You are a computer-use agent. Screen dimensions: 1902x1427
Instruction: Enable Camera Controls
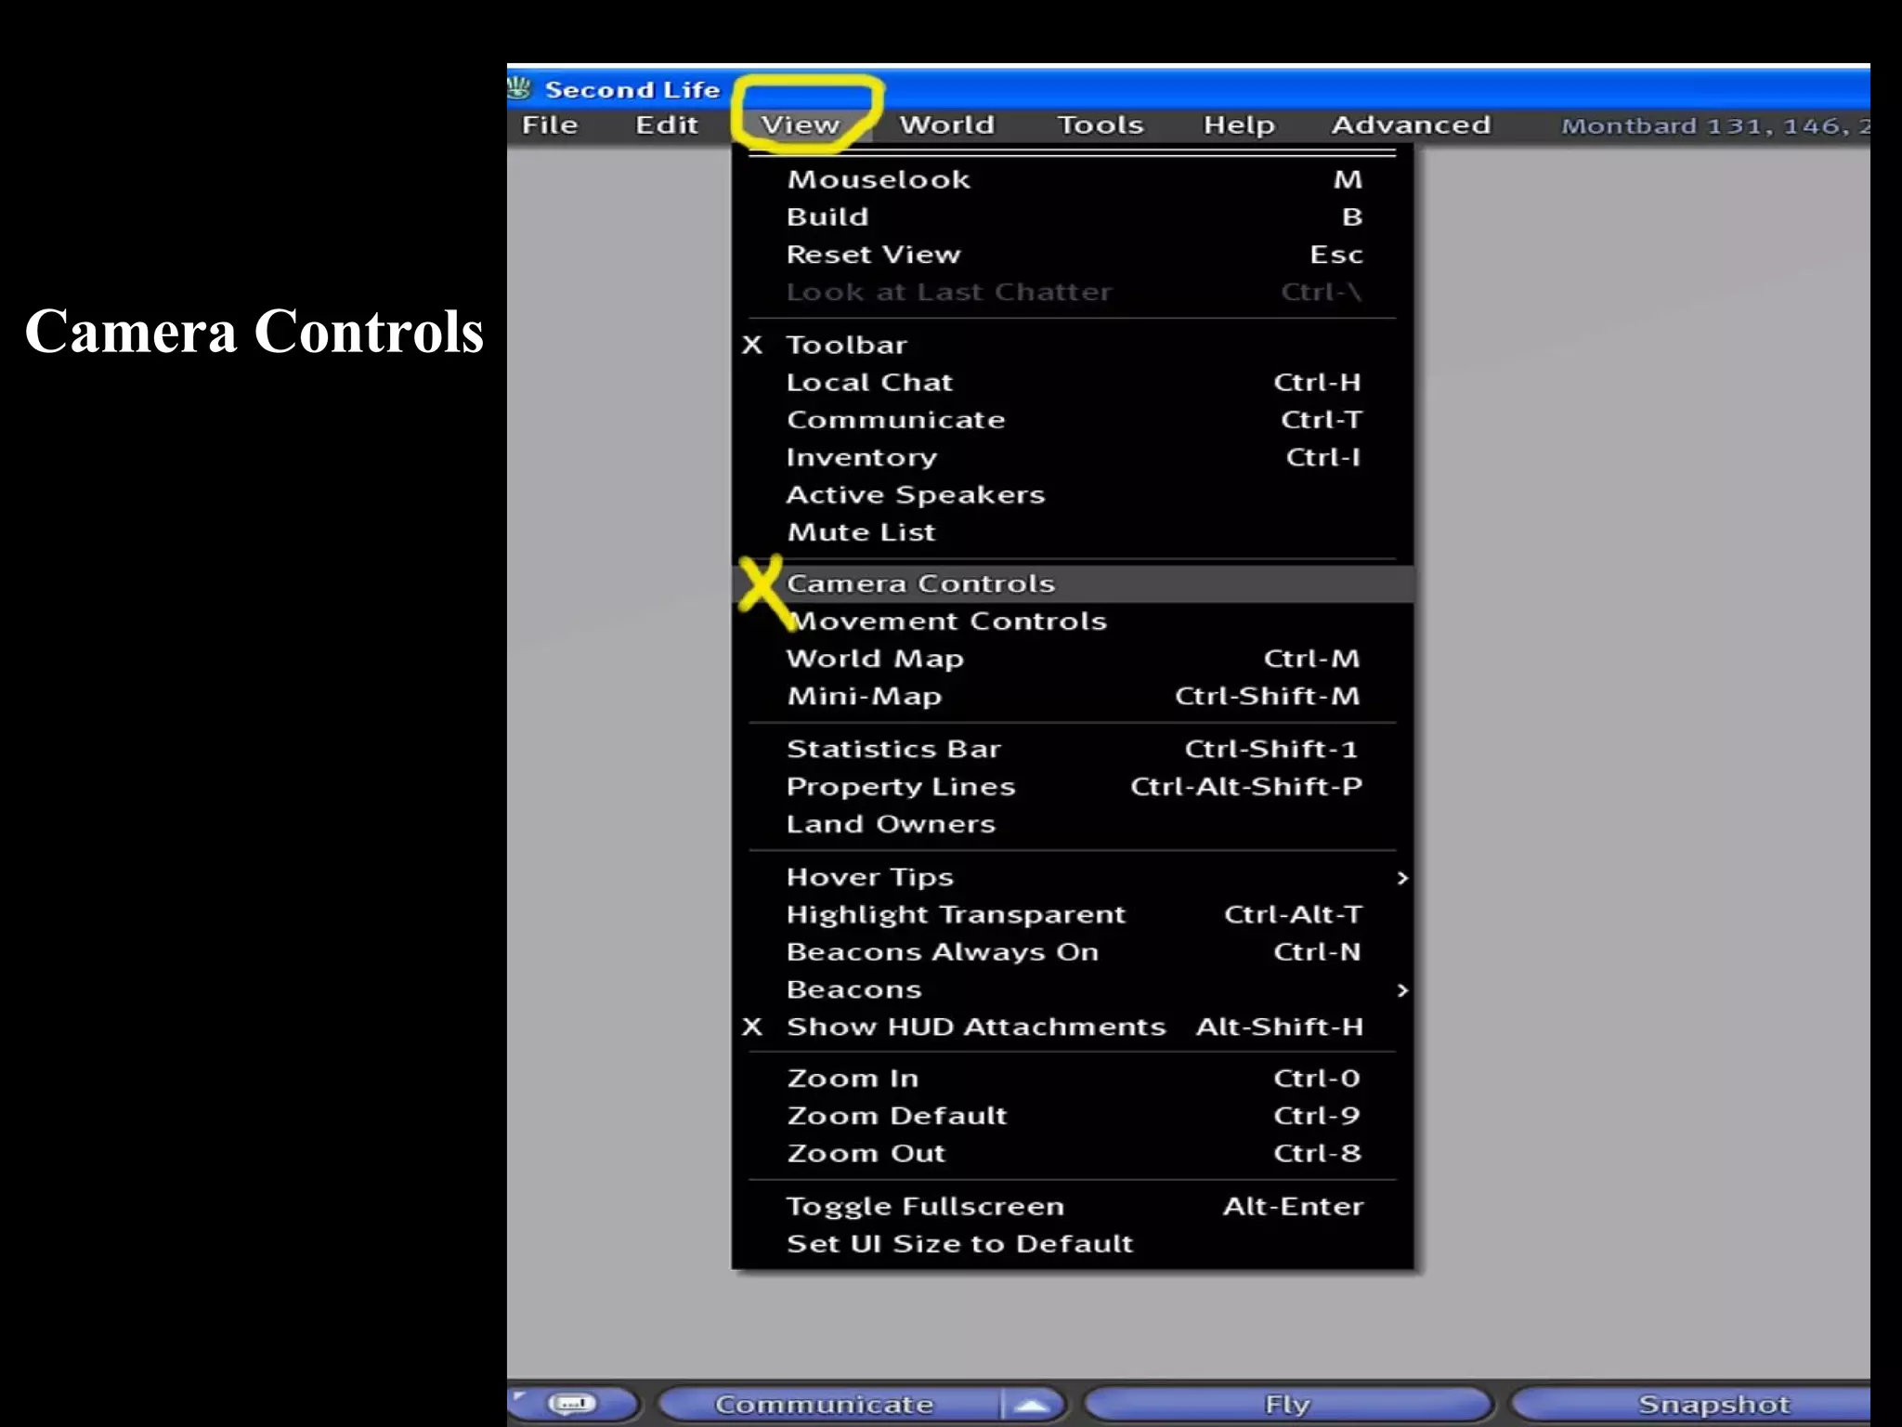(1073, 583)
